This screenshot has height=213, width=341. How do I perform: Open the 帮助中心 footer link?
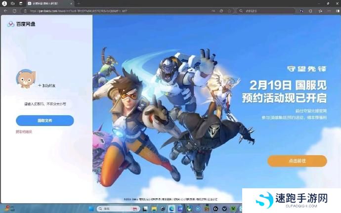click(x=178, y=199)
